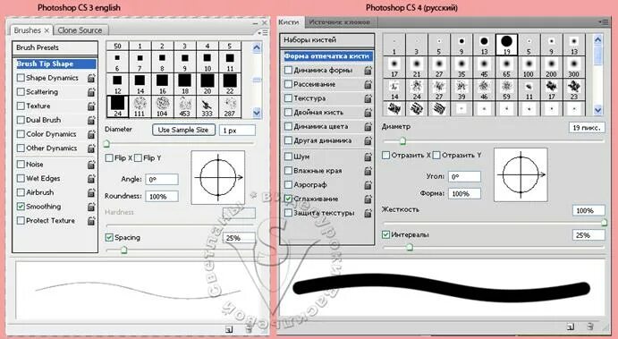618x339 pixels.
Task: Click lock icon next to Protect Texture
Action: [91, 221]
